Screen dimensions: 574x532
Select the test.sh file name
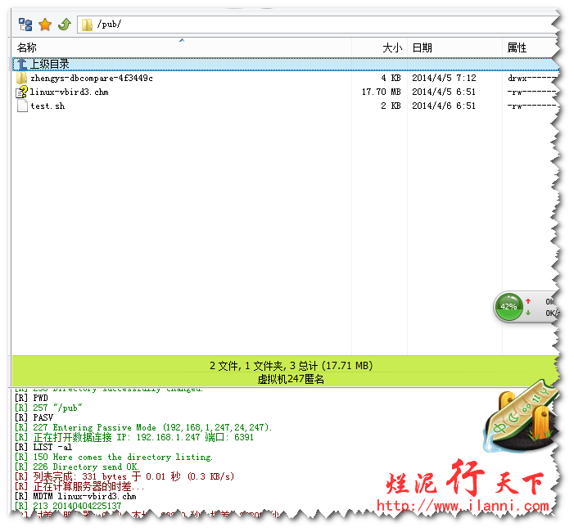[x=47, y=106]
